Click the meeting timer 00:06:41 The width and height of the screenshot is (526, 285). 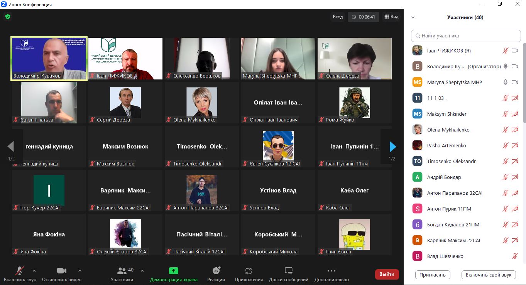(x=364, y=17)
